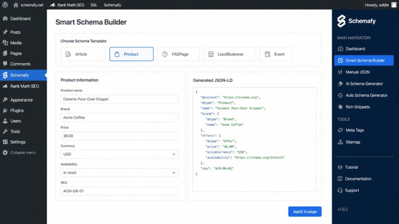Click the Smart Schema Builder page heading
This screenshot has width=399, height=224.
(x=91, y=22)
